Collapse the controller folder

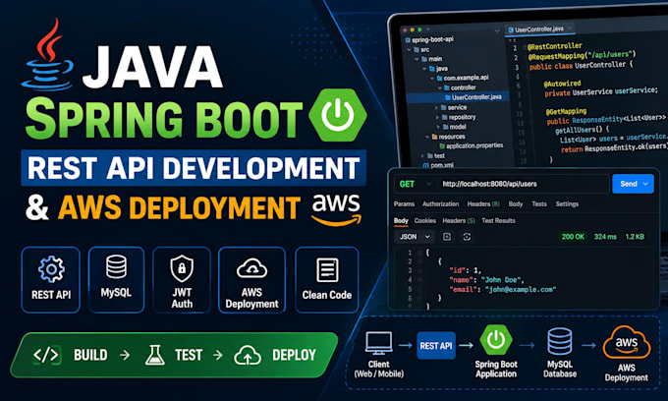[x=440, y=87]
